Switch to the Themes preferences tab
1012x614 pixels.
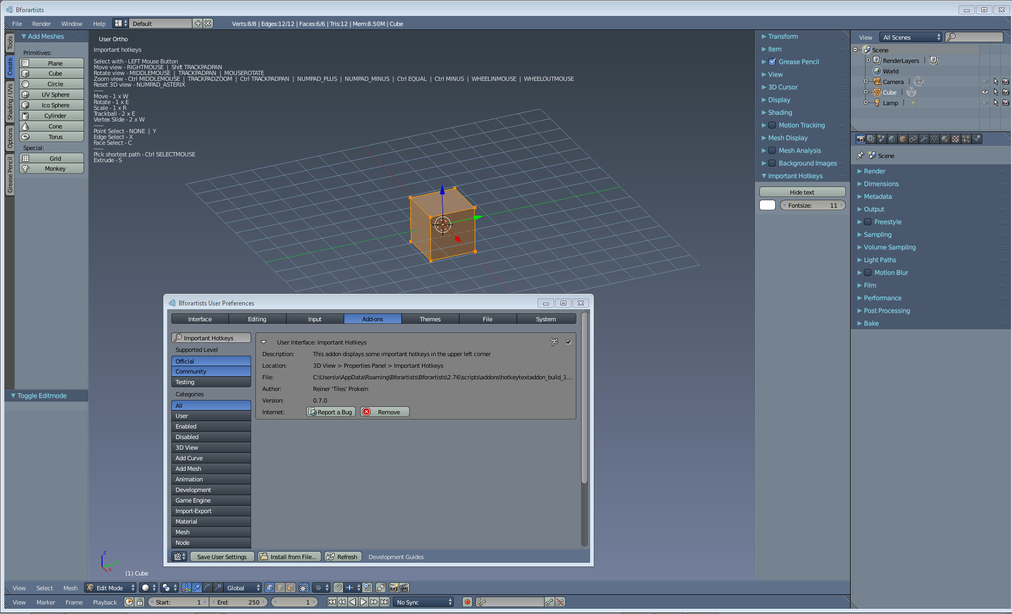coord(430,319)
